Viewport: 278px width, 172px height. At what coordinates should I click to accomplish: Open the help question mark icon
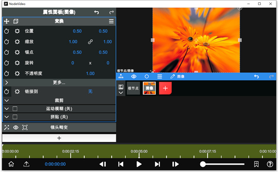tap(270, 164)
